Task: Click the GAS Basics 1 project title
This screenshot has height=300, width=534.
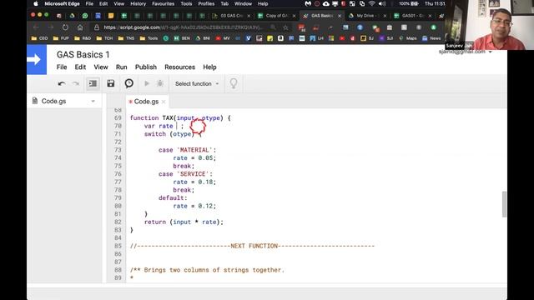Action: pyautogui.click(x=83, y=54)
